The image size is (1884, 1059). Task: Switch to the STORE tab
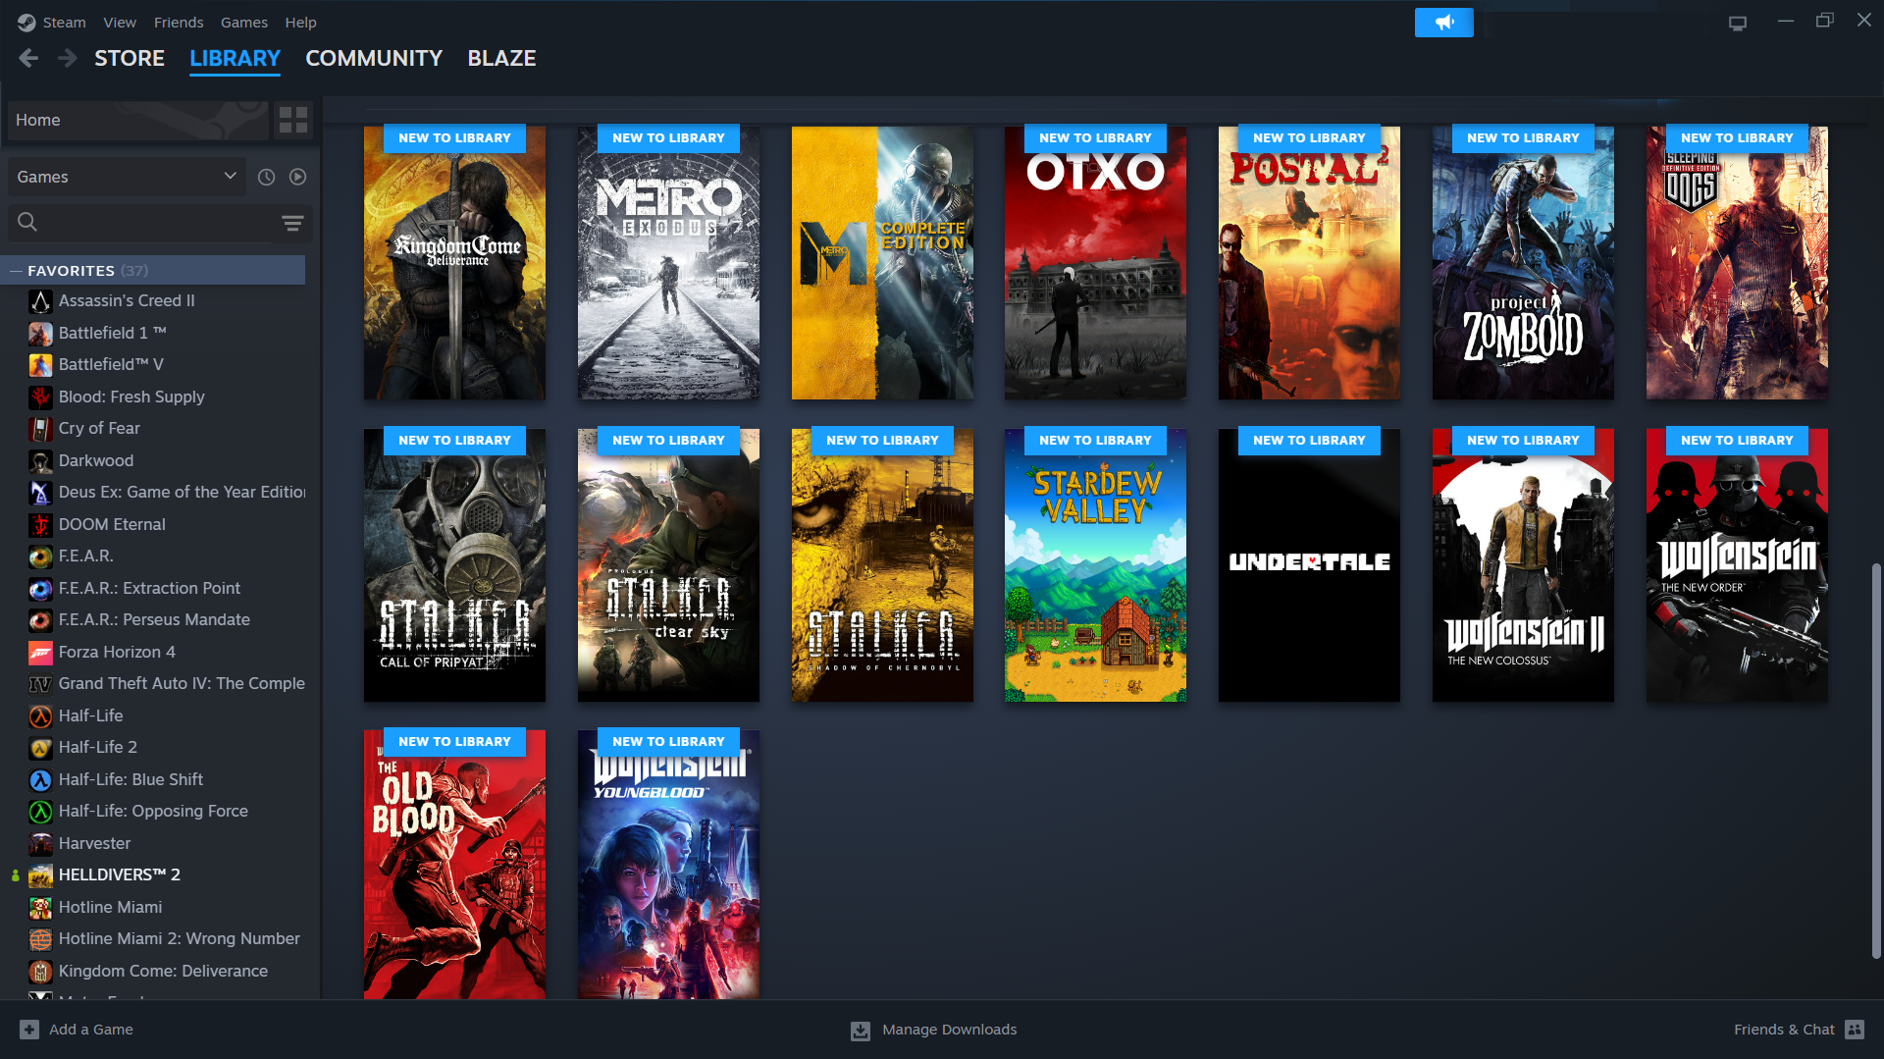click(x=130, y=59)
